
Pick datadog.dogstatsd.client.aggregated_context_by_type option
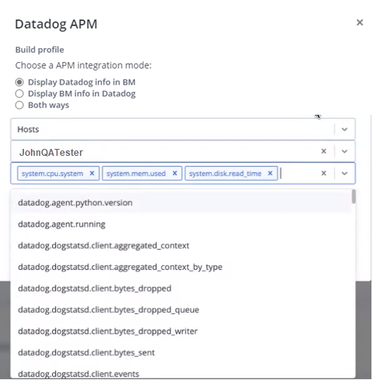point(181,267)
